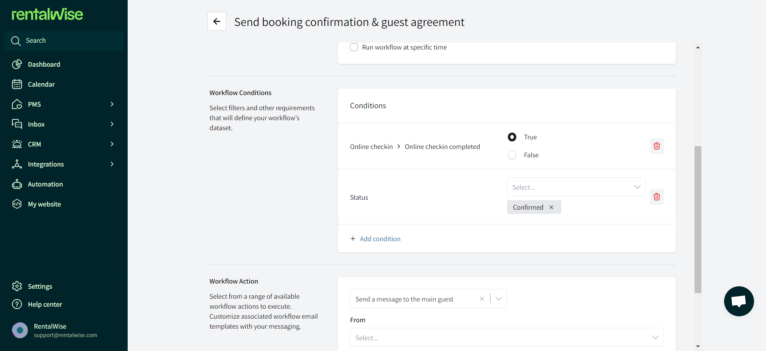Click the vertical scrollbar thumb
The image size is (766, 351).
(x=698, y=220)
